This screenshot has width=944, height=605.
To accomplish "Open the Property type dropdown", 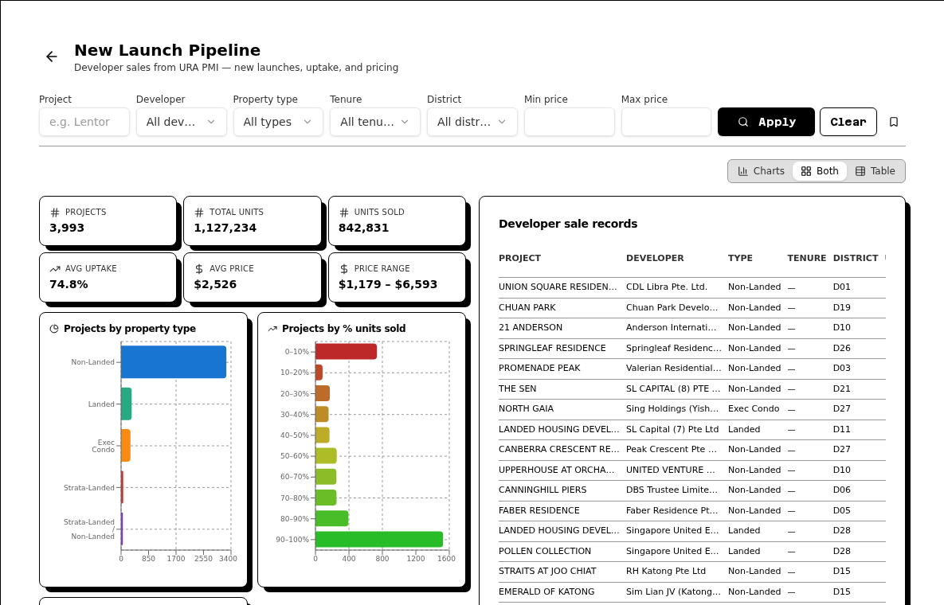I will (278, 122).
